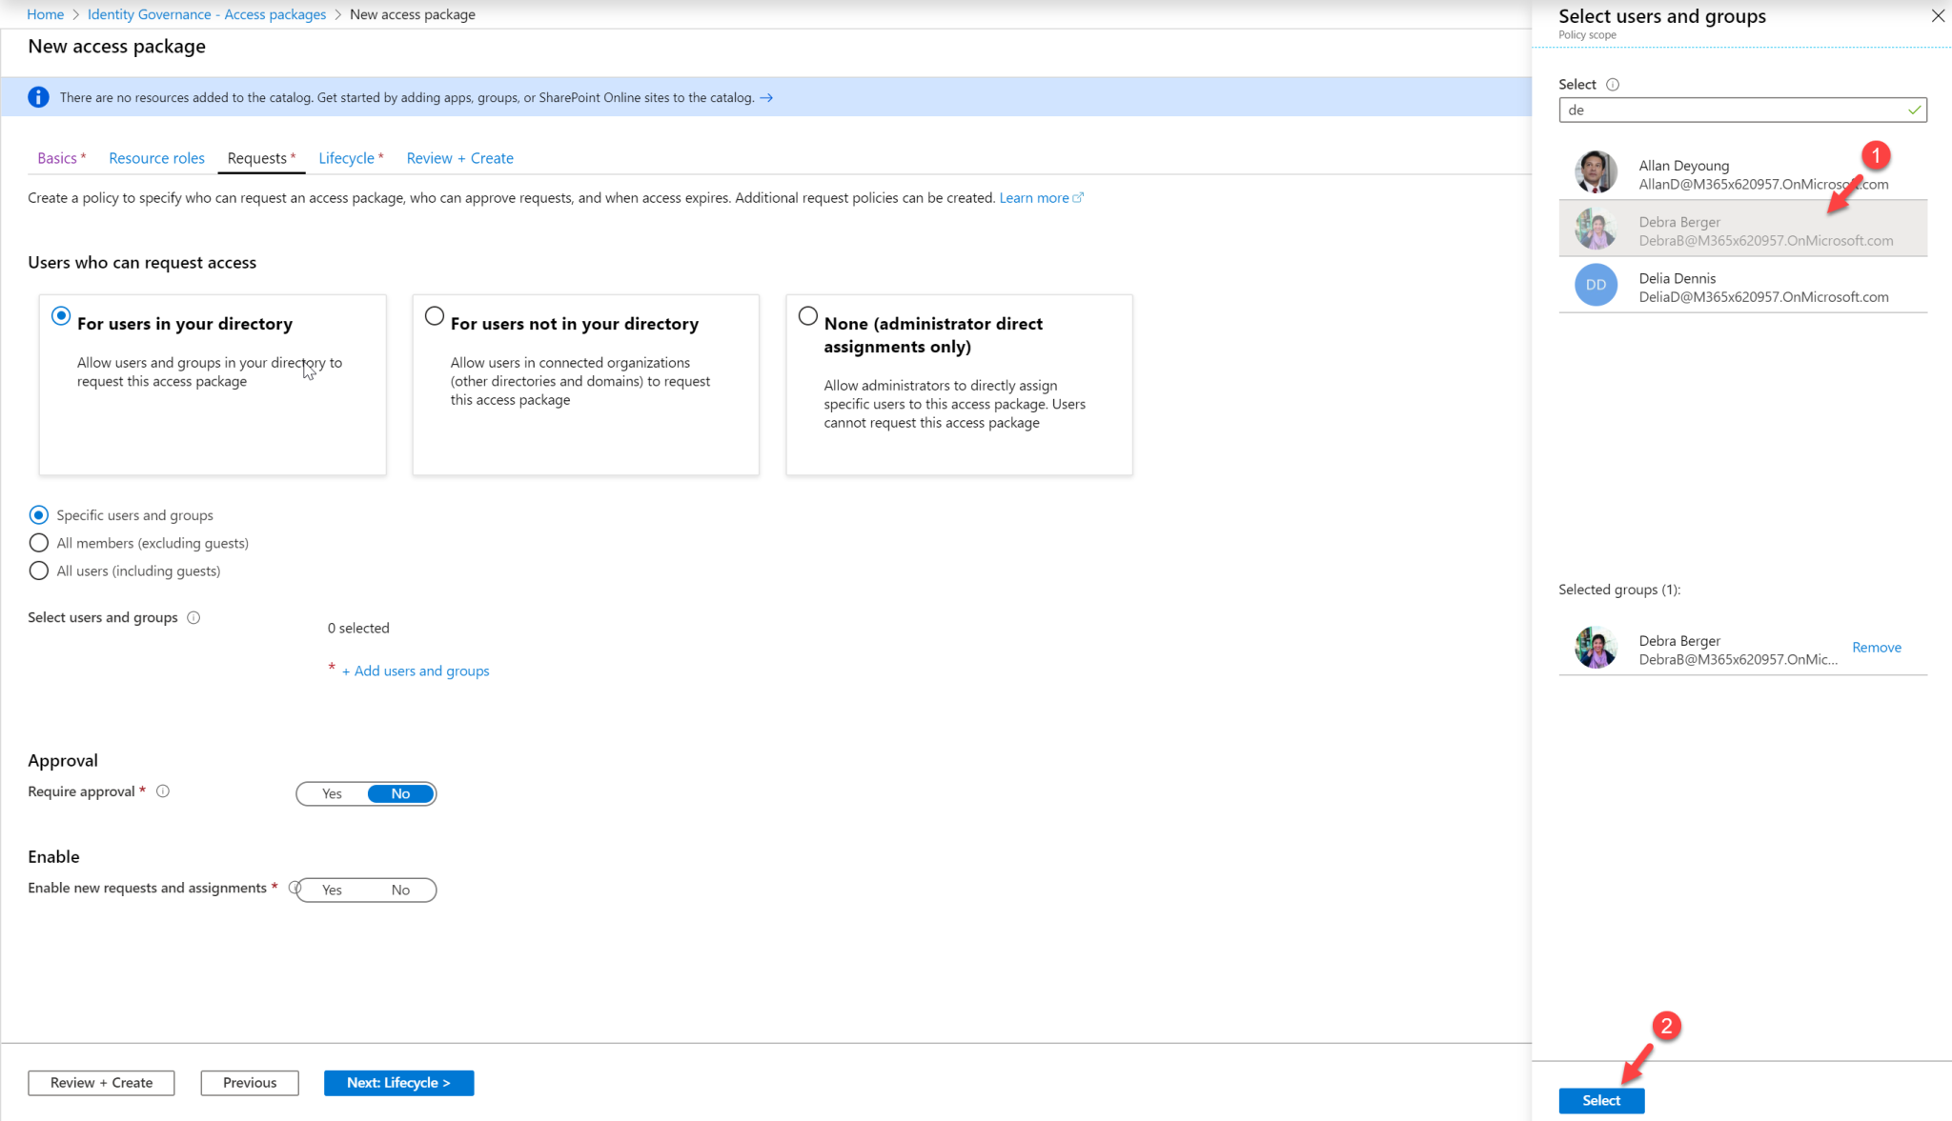The height and width of the screenshot is (1121, 1952).
Task: Open the tooltip beside Select users and groups
Action: [193, 617]
